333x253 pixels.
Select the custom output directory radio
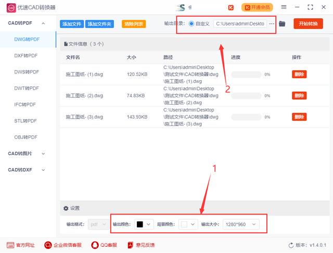click(191, 23)
